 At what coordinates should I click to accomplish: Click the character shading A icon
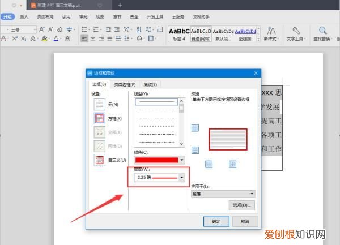pyautogui.click(x=67, y=38)
